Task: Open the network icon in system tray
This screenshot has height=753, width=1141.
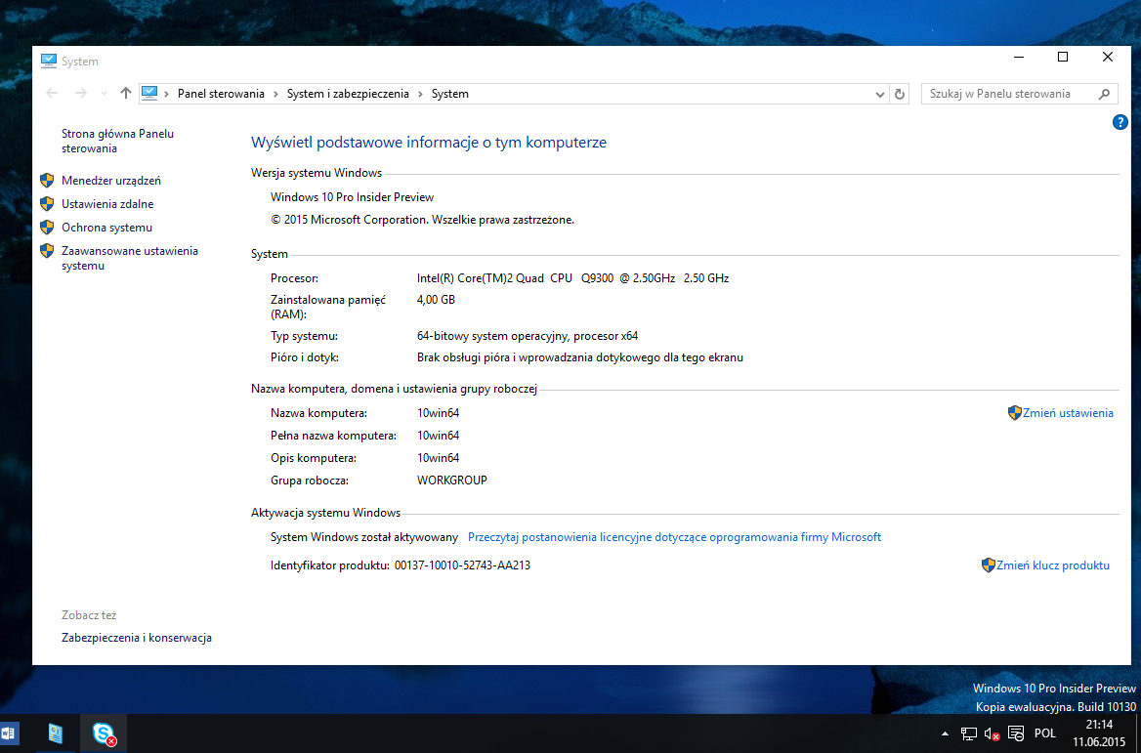Action: click(968, 733)
